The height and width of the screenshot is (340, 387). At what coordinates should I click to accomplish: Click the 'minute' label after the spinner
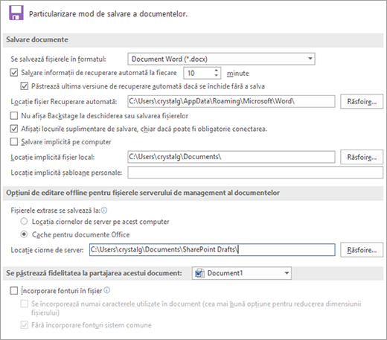237,73
